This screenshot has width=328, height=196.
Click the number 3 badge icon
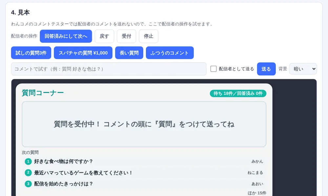coord(28,184)
